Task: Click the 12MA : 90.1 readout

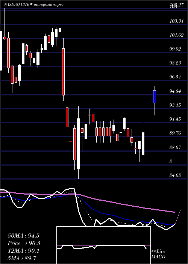Action: (x=23, y=251)
